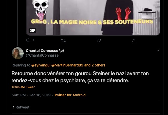
Task: Click the tweet text starting 'Retourne donc vénérer'
Action: (x=80, y=77)
